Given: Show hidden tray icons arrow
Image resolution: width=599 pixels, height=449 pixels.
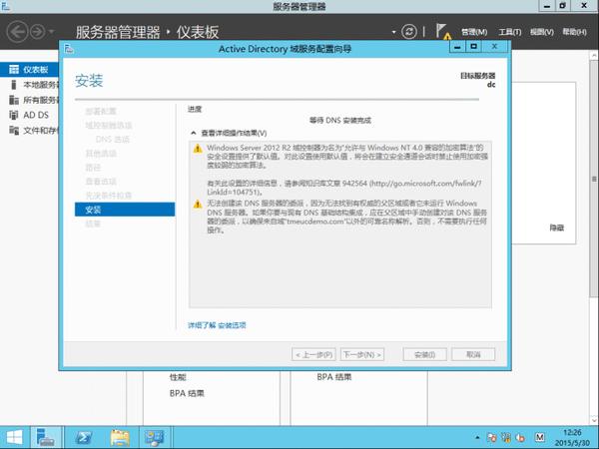Looking at the screenshot, I should [477, 438].
